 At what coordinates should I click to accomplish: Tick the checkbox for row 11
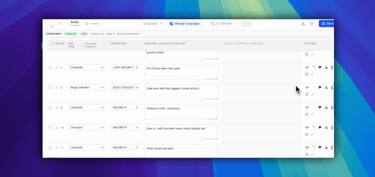50,148
